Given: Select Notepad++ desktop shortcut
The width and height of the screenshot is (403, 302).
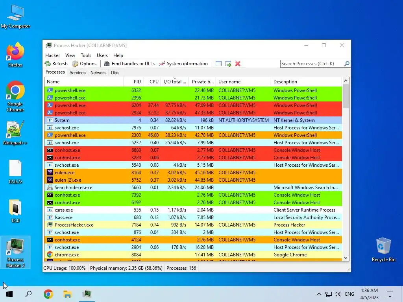Looking at the screenshot, I should (15, 133).
